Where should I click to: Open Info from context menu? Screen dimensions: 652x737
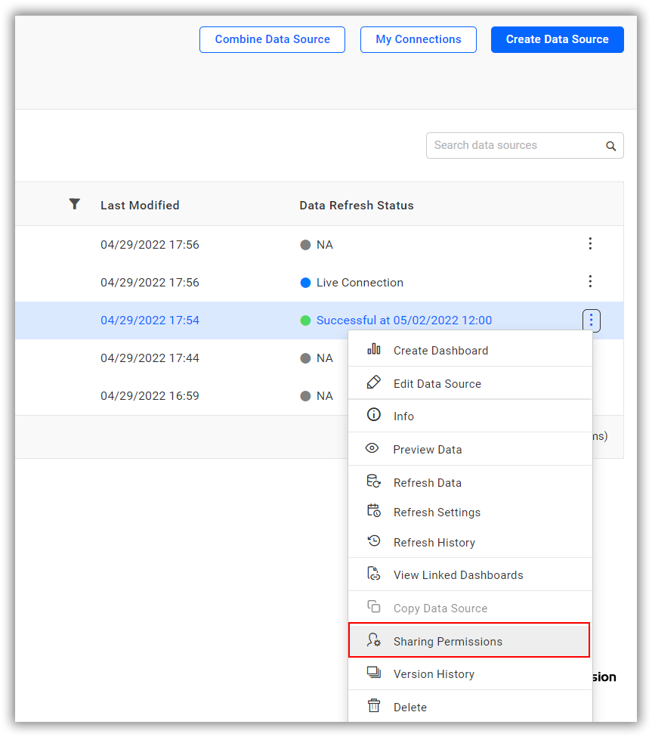pos(470,416)
